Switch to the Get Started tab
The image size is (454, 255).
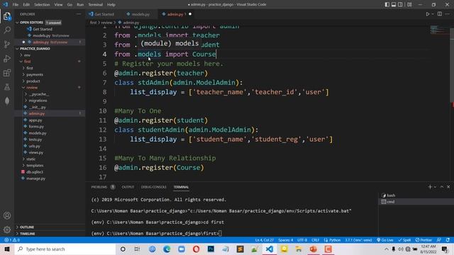tap(104, 14)
